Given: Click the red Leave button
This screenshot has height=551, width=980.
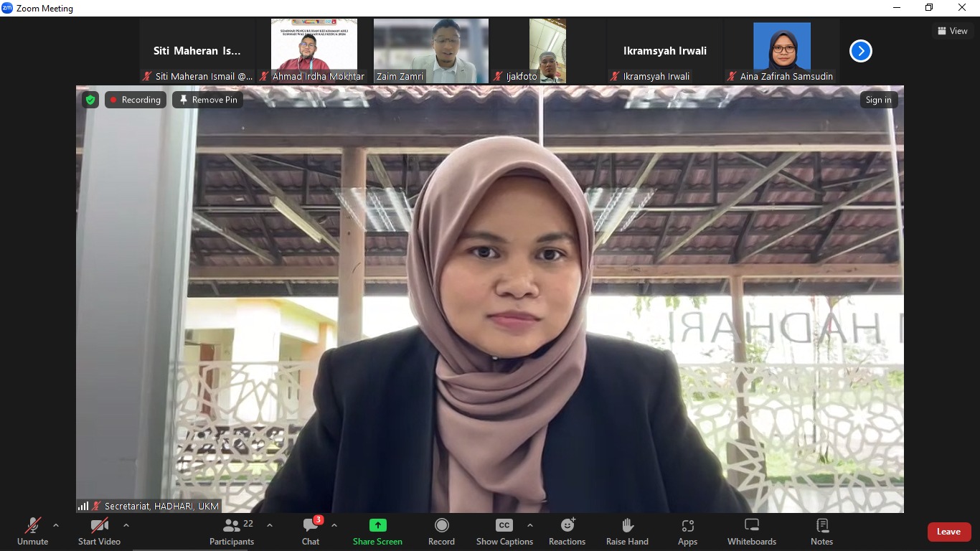Looking at the screenshot, I should point(948,532).
